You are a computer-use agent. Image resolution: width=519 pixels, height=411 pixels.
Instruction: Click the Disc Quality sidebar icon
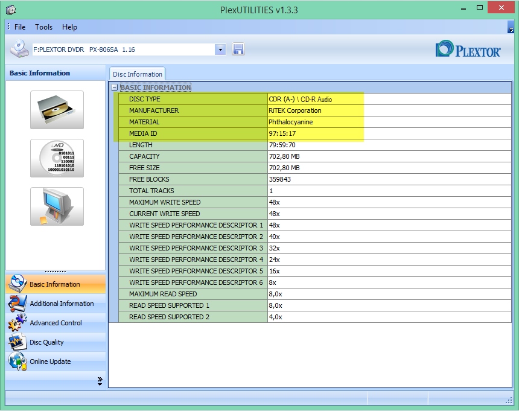pyautogui.click(x=18, y=342)
